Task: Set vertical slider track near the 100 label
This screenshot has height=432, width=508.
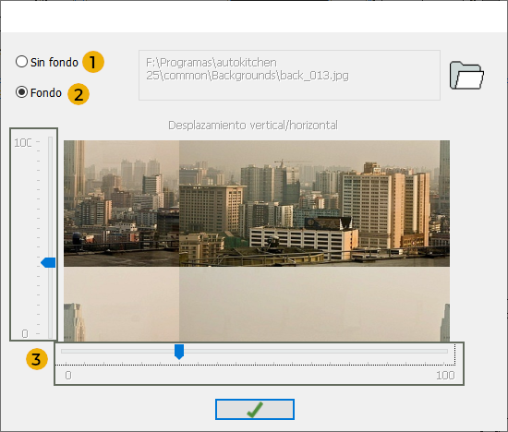Action: tap(50, 142)
